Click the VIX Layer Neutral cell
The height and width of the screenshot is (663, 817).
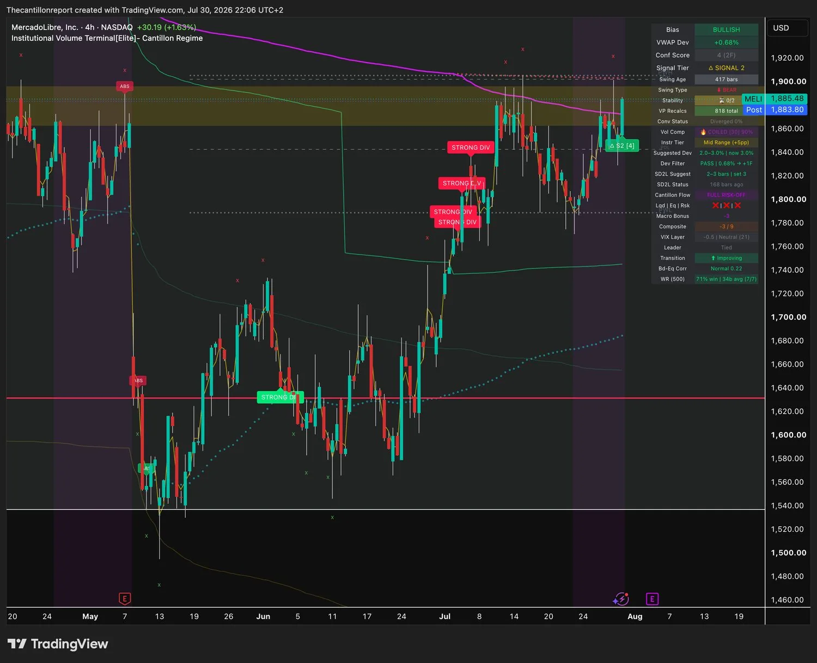click(x=726, y=237)
